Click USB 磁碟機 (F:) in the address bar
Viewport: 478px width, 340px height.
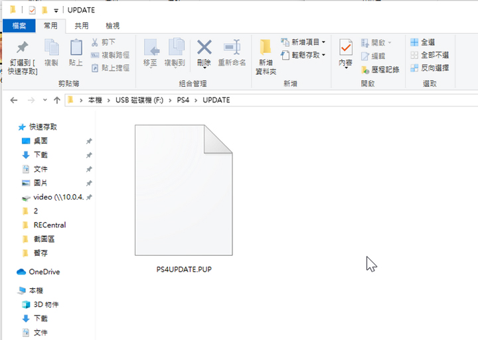coord(139,100)
